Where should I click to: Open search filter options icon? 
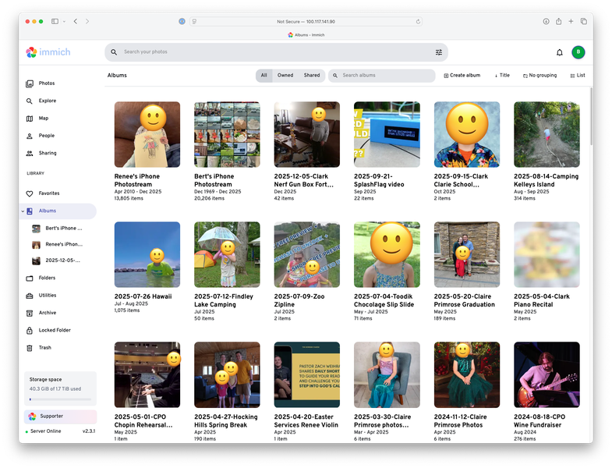(x=439, y=52)
